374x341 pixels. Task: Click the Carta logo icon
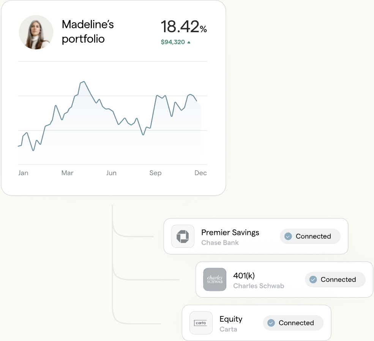201,323
